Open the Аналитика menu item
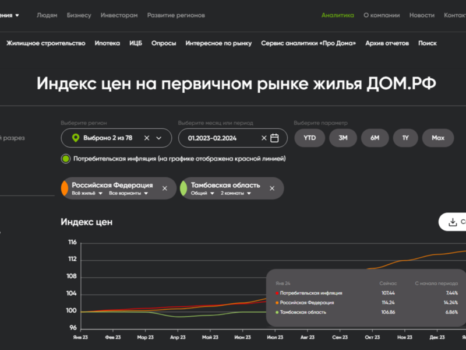 point(338,15)
